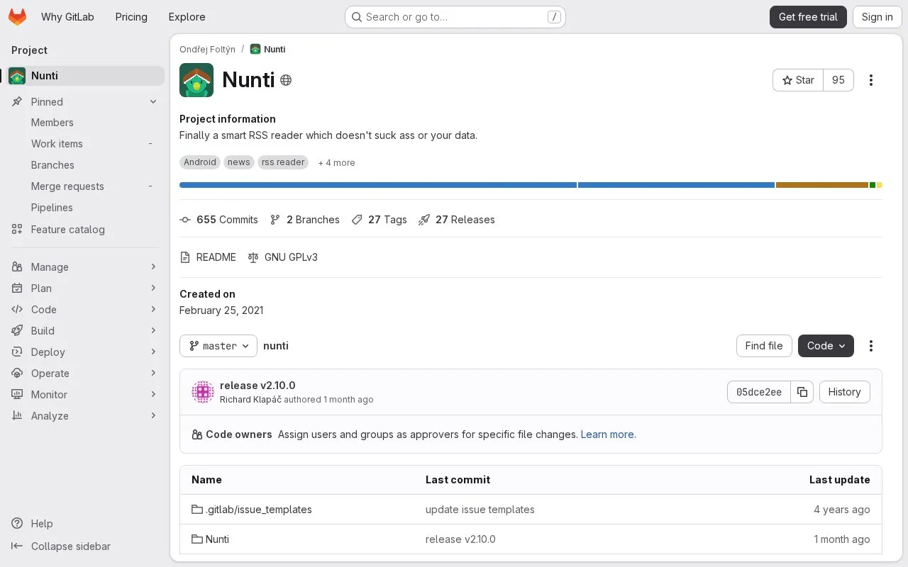Star the Nunti project
Image resolution: width=908 pixels, height=567 pixels.
(x=798, y=80)
